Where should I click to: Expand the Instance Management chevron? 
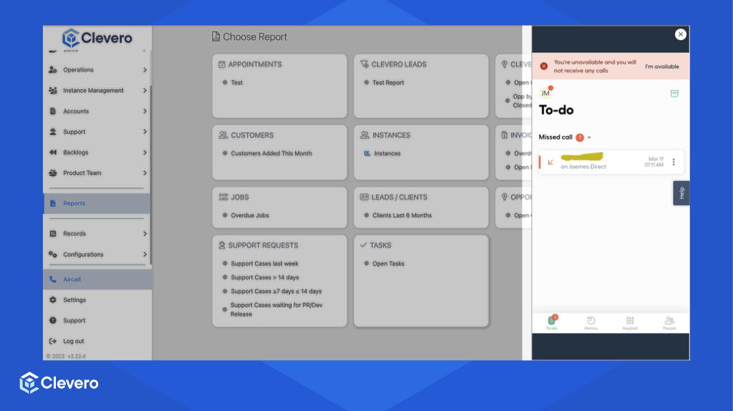coord(145,90)
